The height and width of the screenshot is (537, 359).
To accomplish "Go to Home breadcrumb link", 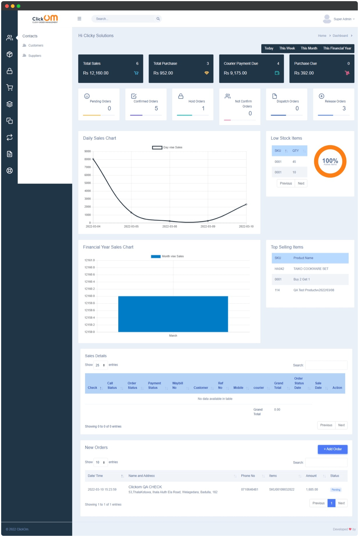I will pyautogui.click(x=322, y=36).
